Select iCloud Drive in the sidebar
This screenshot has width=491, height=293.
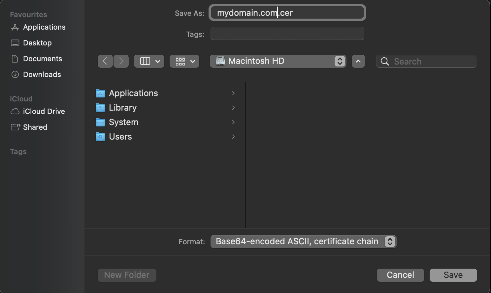pyautogui.click(x=44, y=111)
